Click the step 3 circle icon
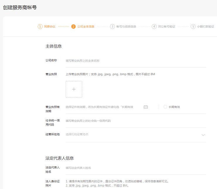The image size is (217, 189). click(x=112, y=26)
